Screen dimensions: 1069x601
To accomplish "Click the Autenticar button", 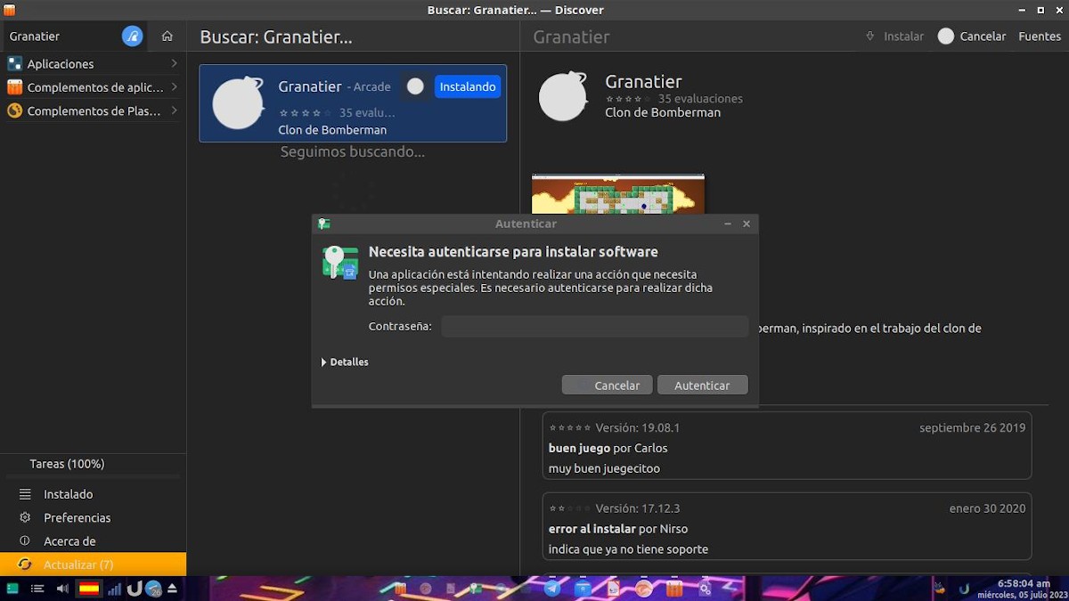I will click(703, 386).
